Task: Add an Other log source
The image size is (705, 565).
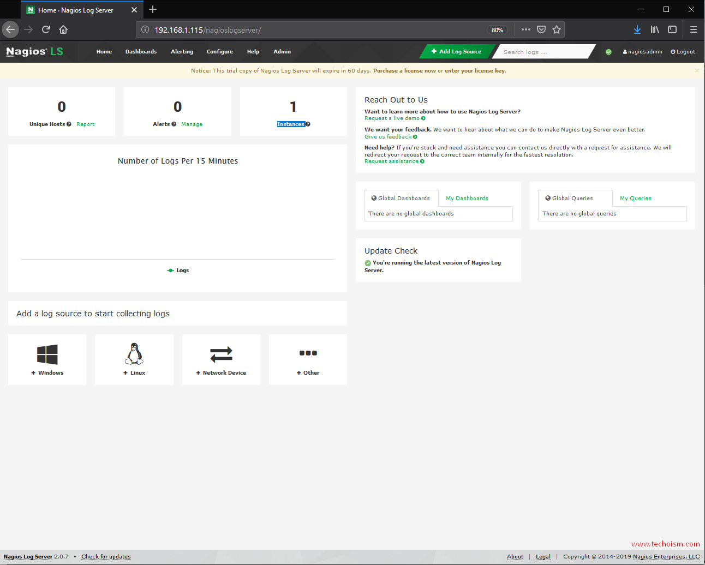Action: (308, 359)
